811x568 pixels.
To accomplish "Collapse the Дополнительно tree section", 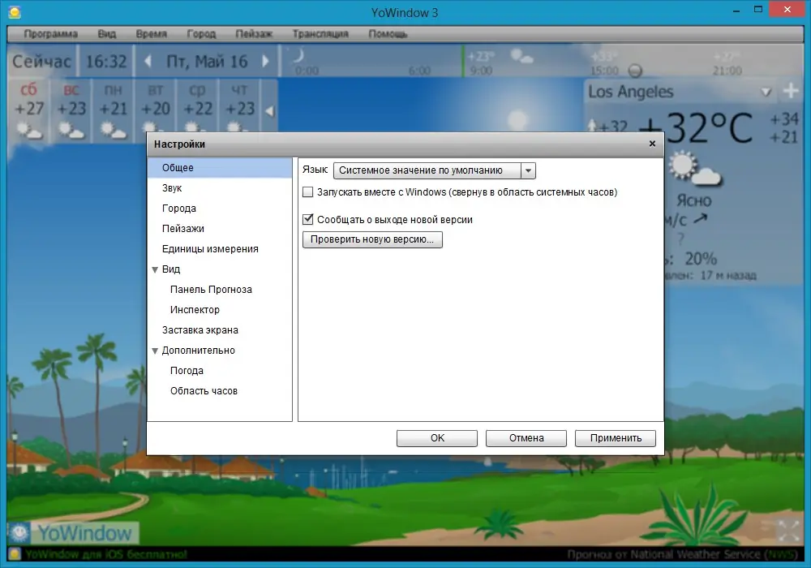I will [155, 351].
